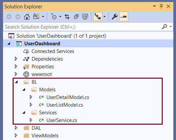Toggle file nesting tree view button
Image resolution: width=176 pixels, height=140 pixels.
coord(98,16)
